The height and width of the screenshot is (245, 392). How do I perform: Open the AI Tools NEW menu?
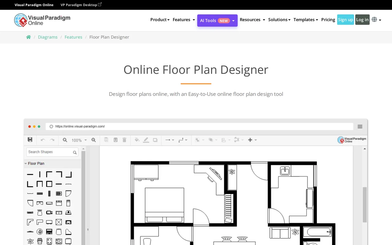217,21
